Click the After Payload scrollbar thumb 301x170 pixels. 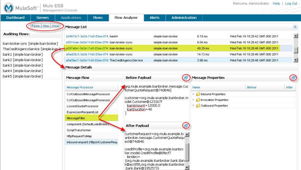(x=187, y=152)
